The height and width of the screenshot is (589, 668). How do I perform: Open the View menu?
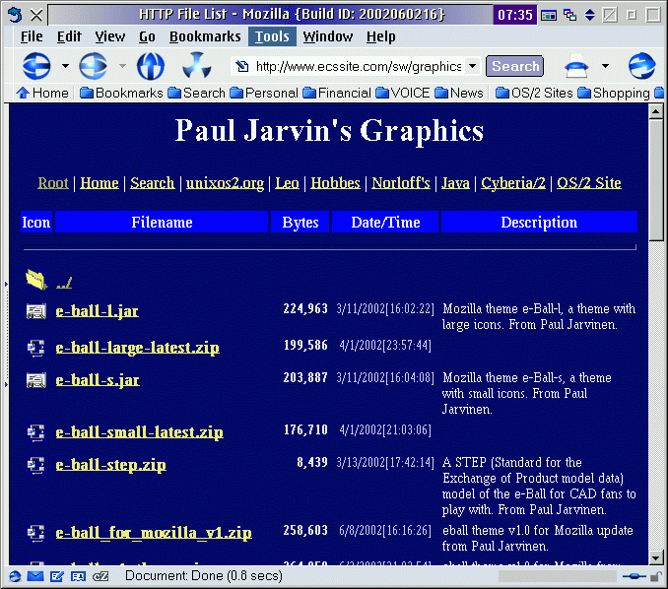tap(110, 36)
